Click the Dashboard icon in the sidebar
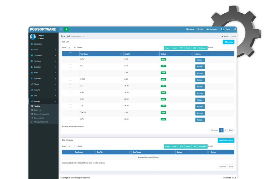269x179 pixels. [32, 44]
